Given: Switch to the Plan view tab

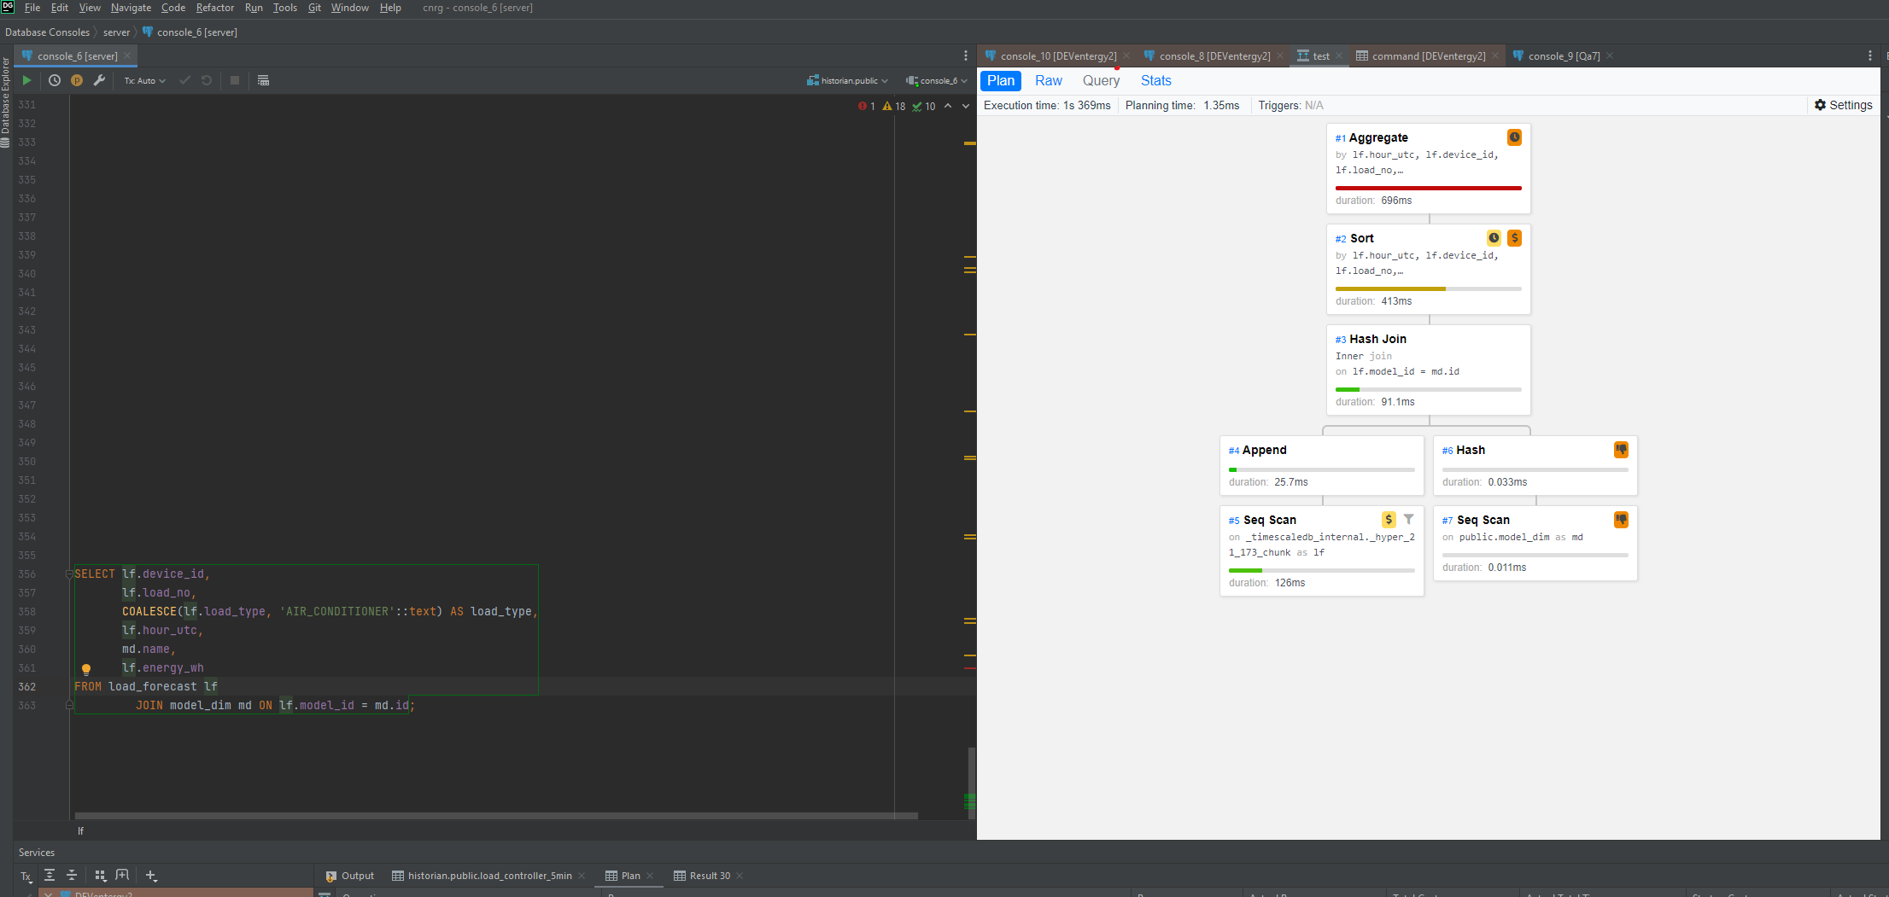Looking at the screenshot, I should (x=1001, y=80).
